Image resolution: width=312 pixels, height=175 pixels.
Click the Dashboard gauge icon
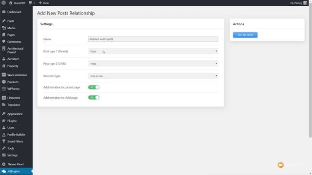point(4,12)
